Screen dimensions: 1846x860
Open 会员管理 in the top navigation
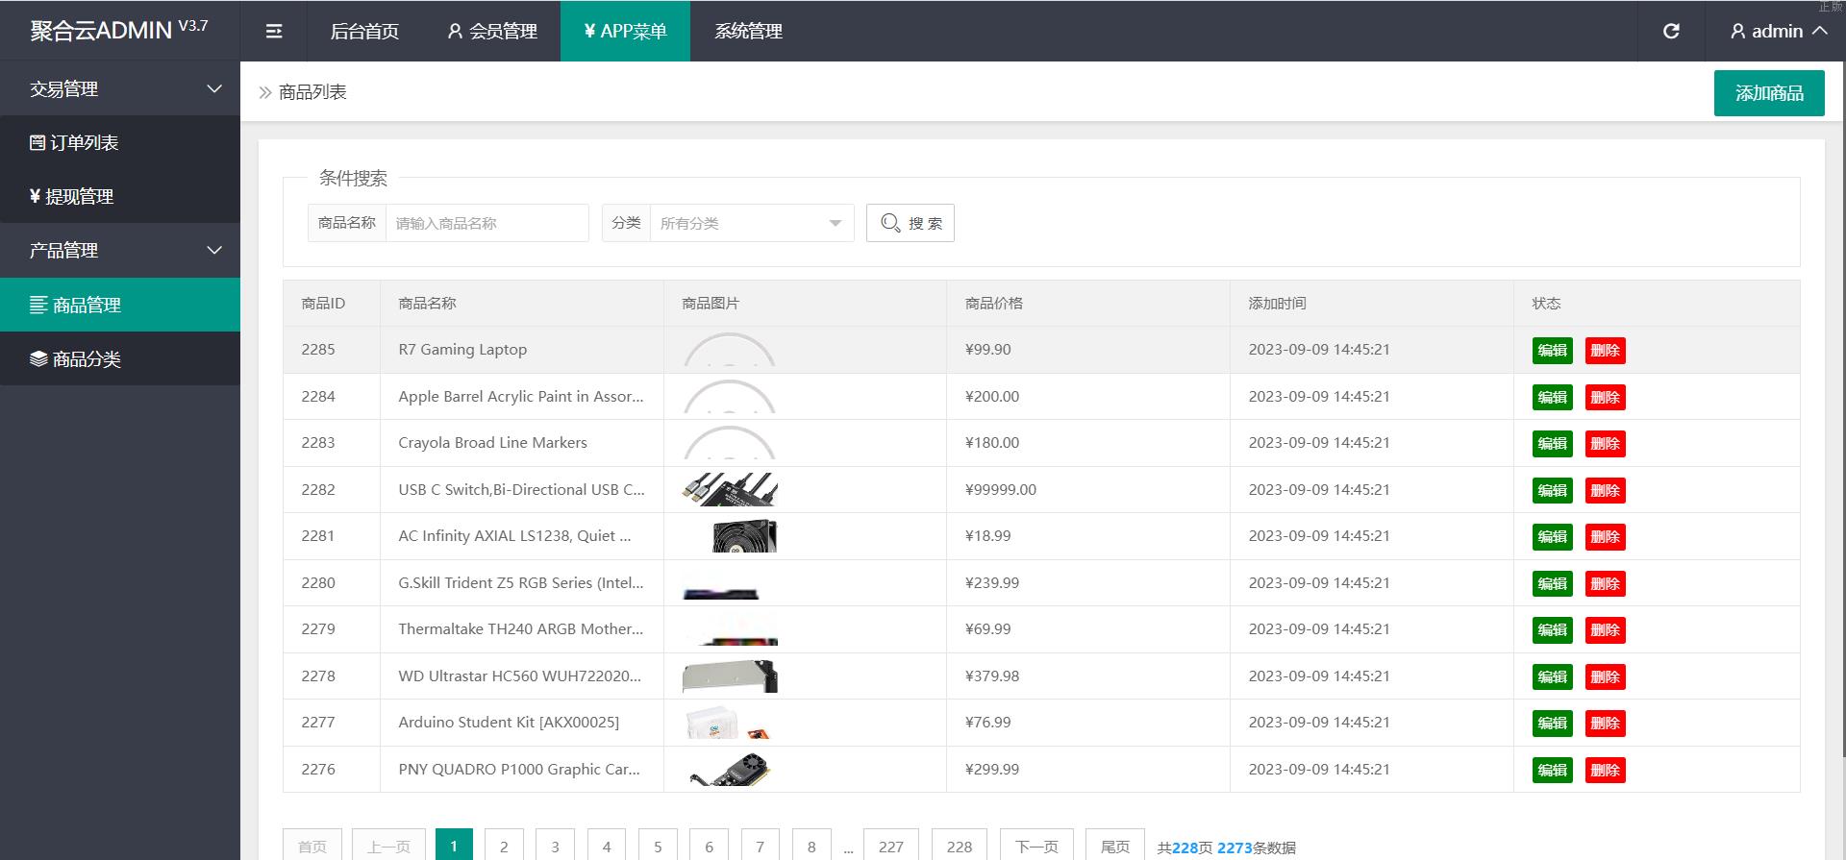(x=492, y=32)
